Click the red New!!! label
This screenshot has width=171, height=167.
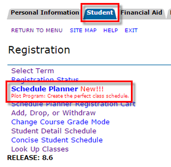click(x=92, y=89)
